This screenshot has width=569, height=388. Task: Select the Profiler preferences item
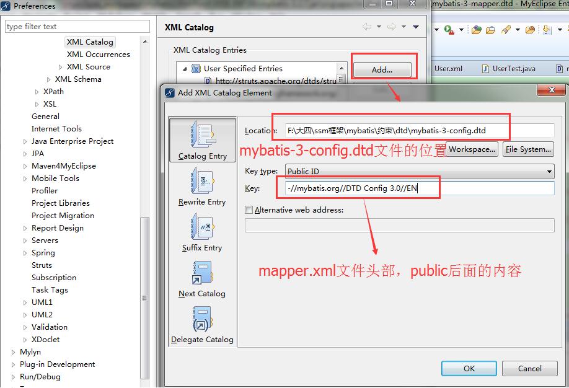44,191
